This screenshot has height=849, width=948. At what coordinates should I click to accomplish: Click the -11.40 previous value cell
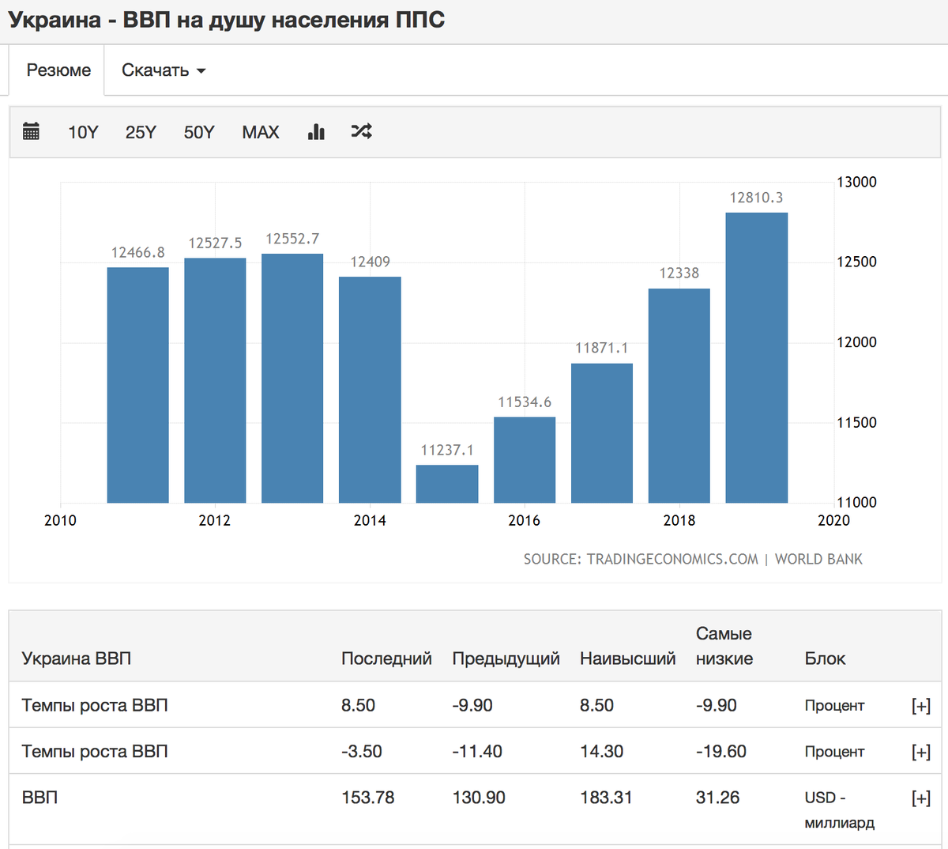point(477,751)
